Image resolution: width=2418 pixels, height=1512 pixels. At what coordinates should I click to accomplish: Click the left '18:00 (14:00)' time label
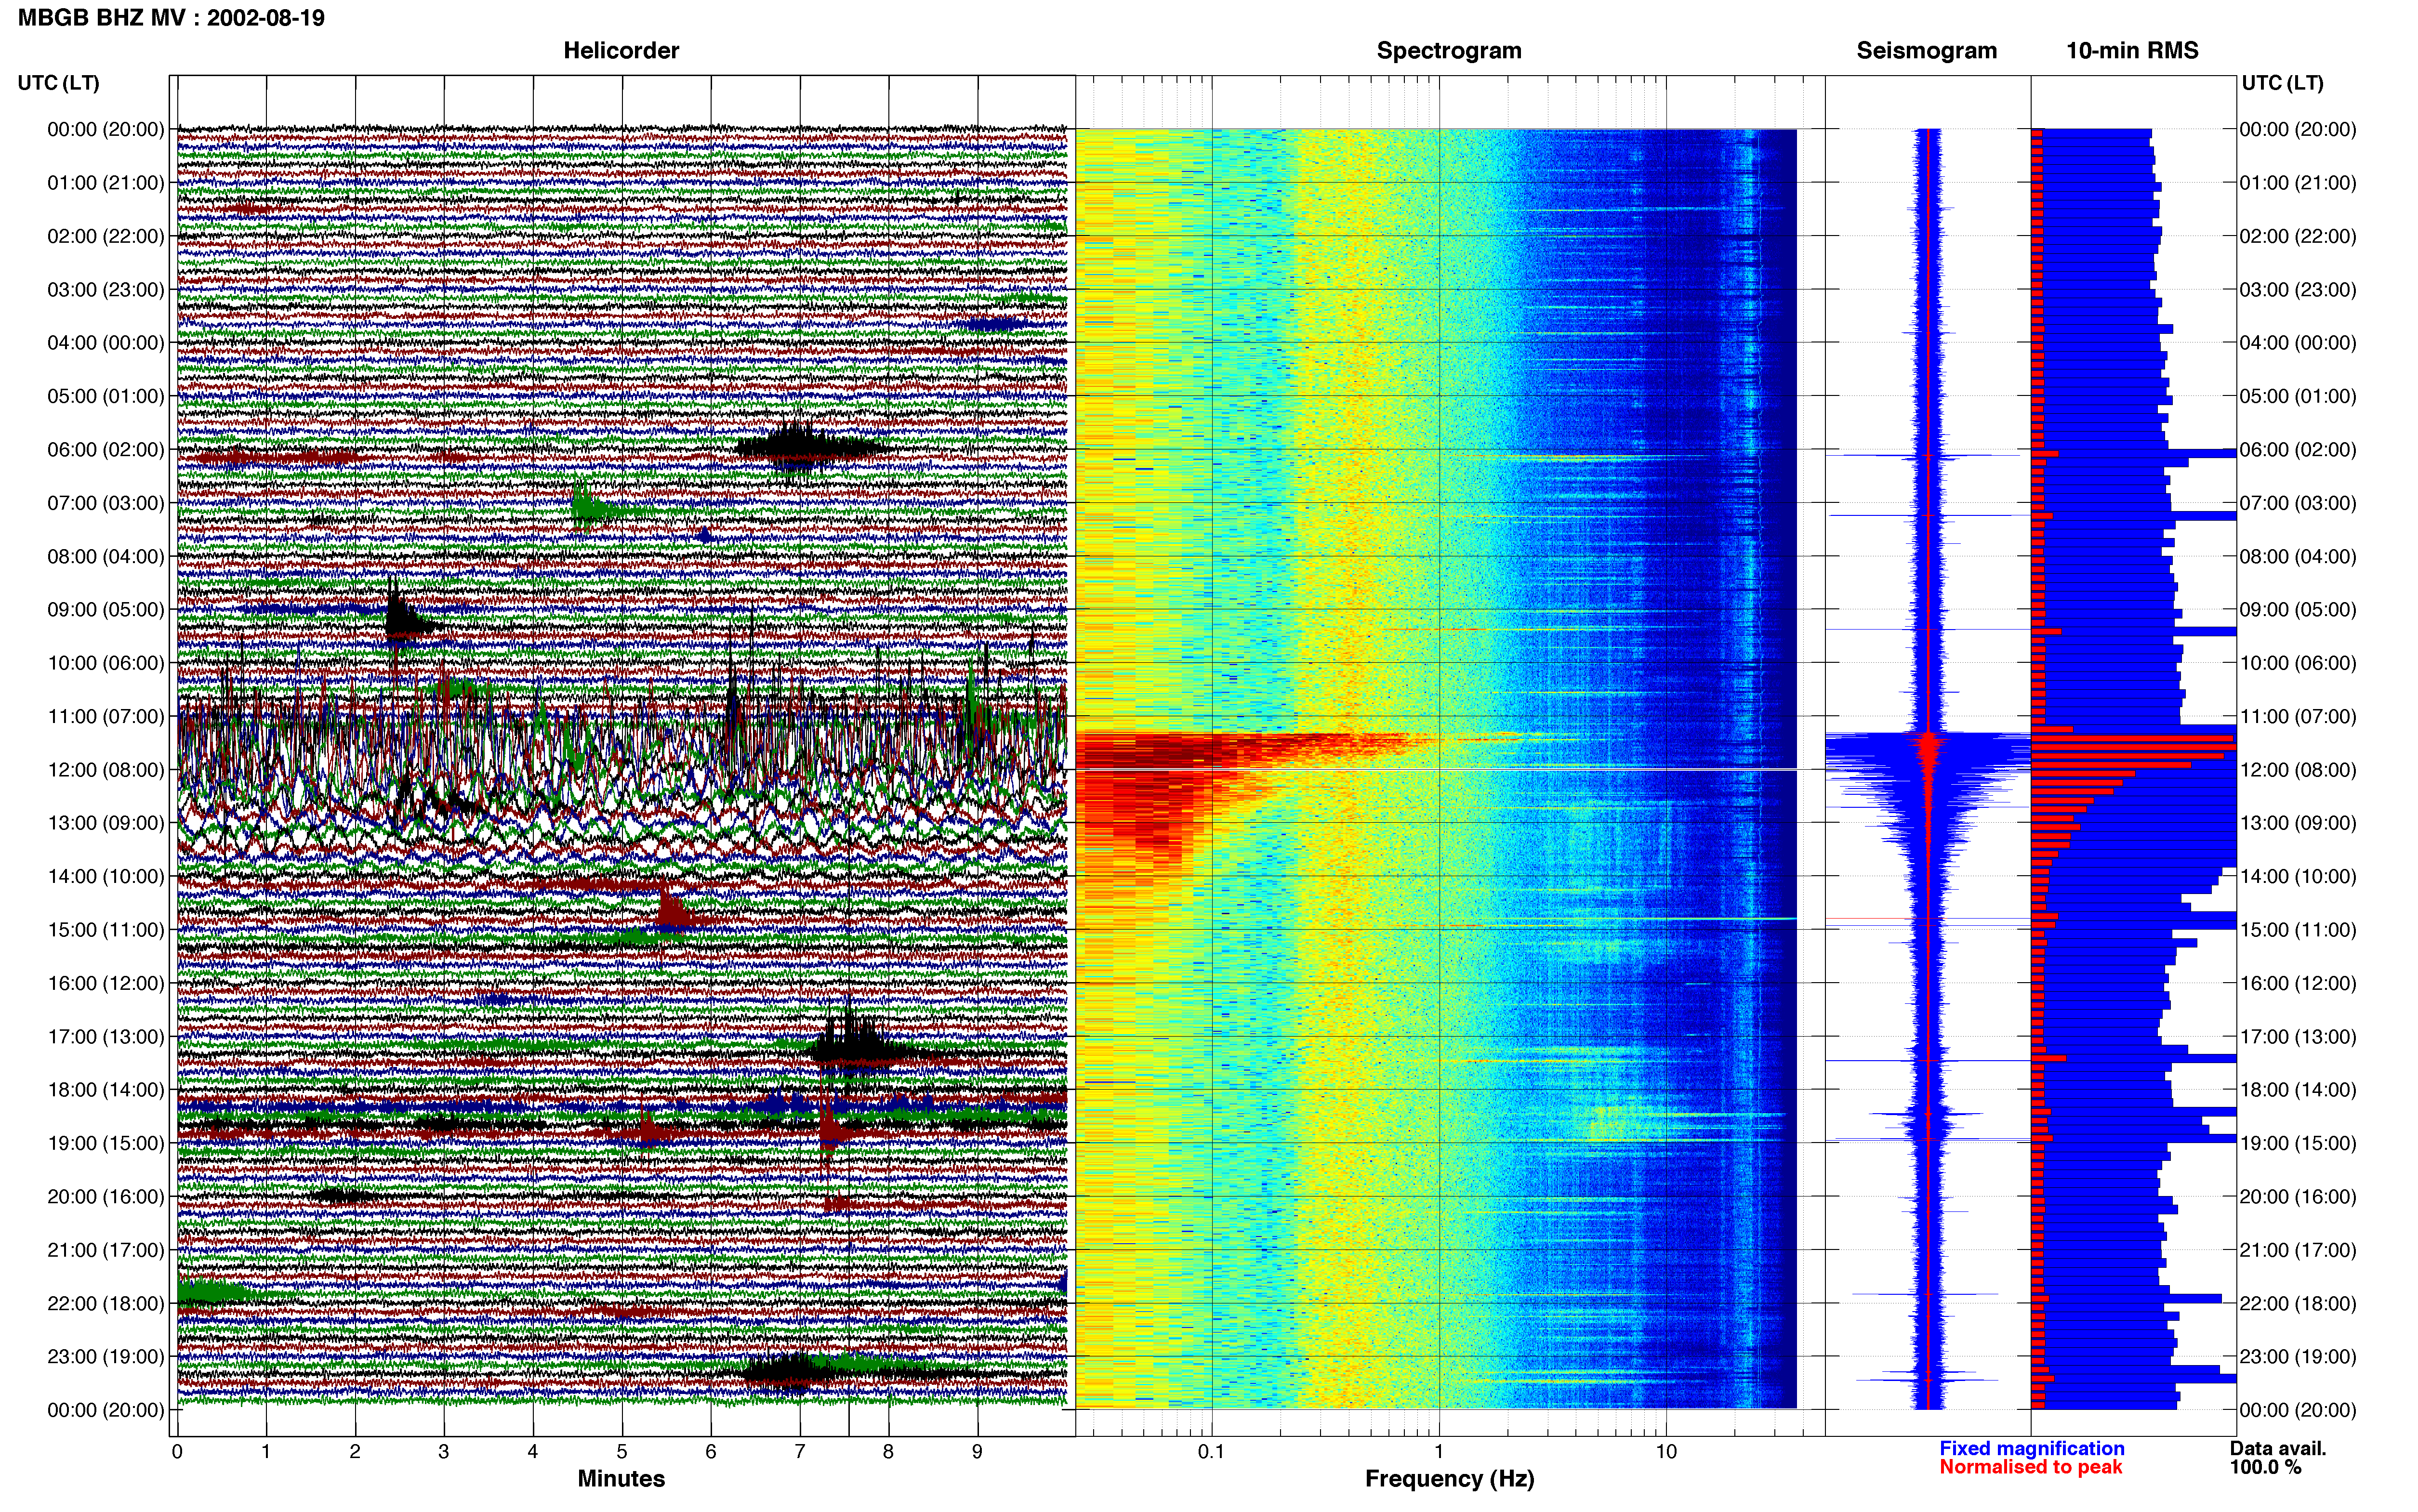point(106,1090)
